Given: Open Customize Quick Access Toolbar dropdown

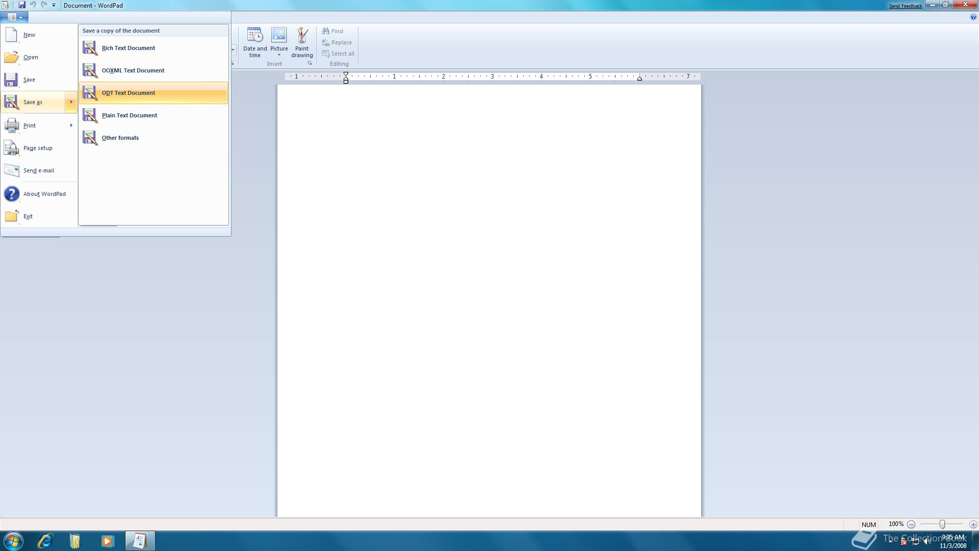Looking at the screenshot, I should pos(54,5).
